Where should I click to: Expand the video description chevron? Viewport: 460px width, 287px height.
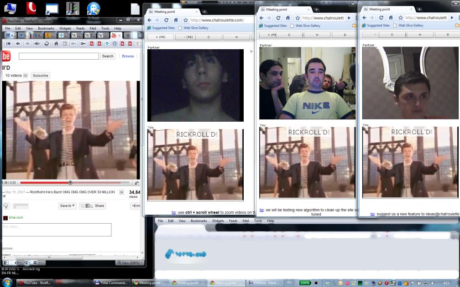pyautogui.click(x=121, y=192)
